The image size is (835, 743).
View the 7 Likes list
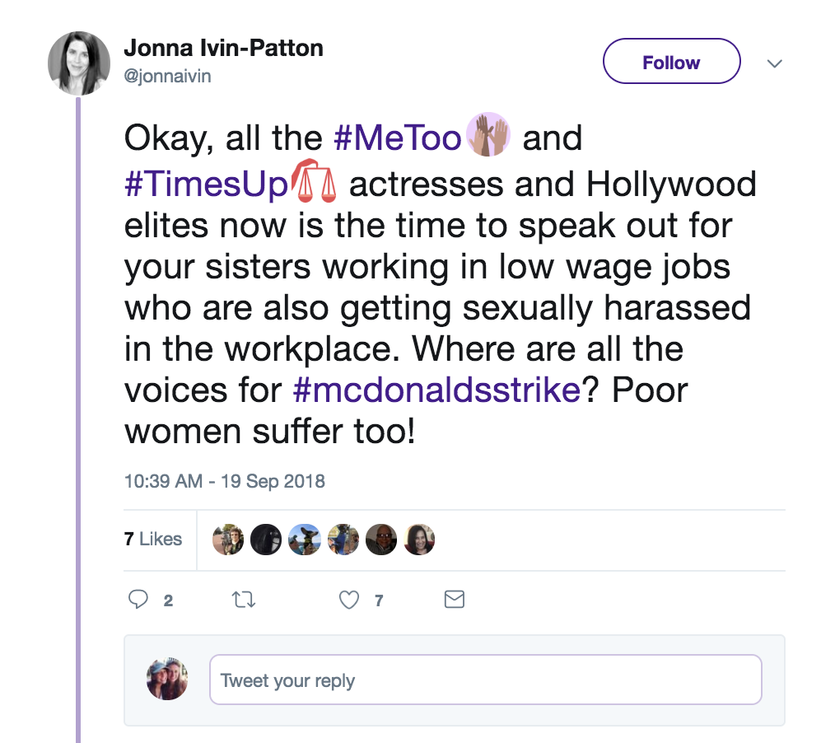coord(153,539)
